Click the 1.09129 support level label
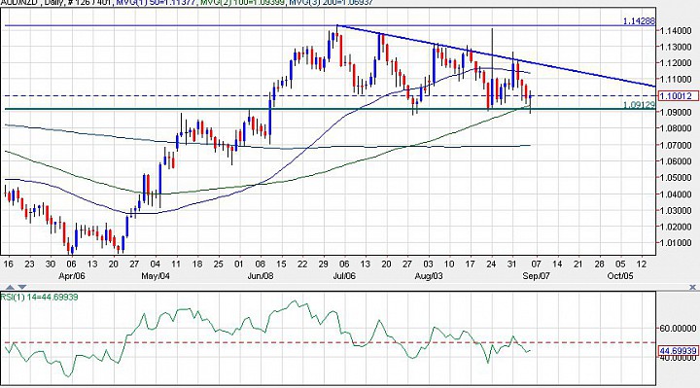700x388 pixels. [639, 104]
